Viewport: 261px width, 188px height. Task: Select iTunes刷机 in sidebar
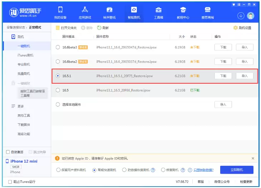coord(25,55)
